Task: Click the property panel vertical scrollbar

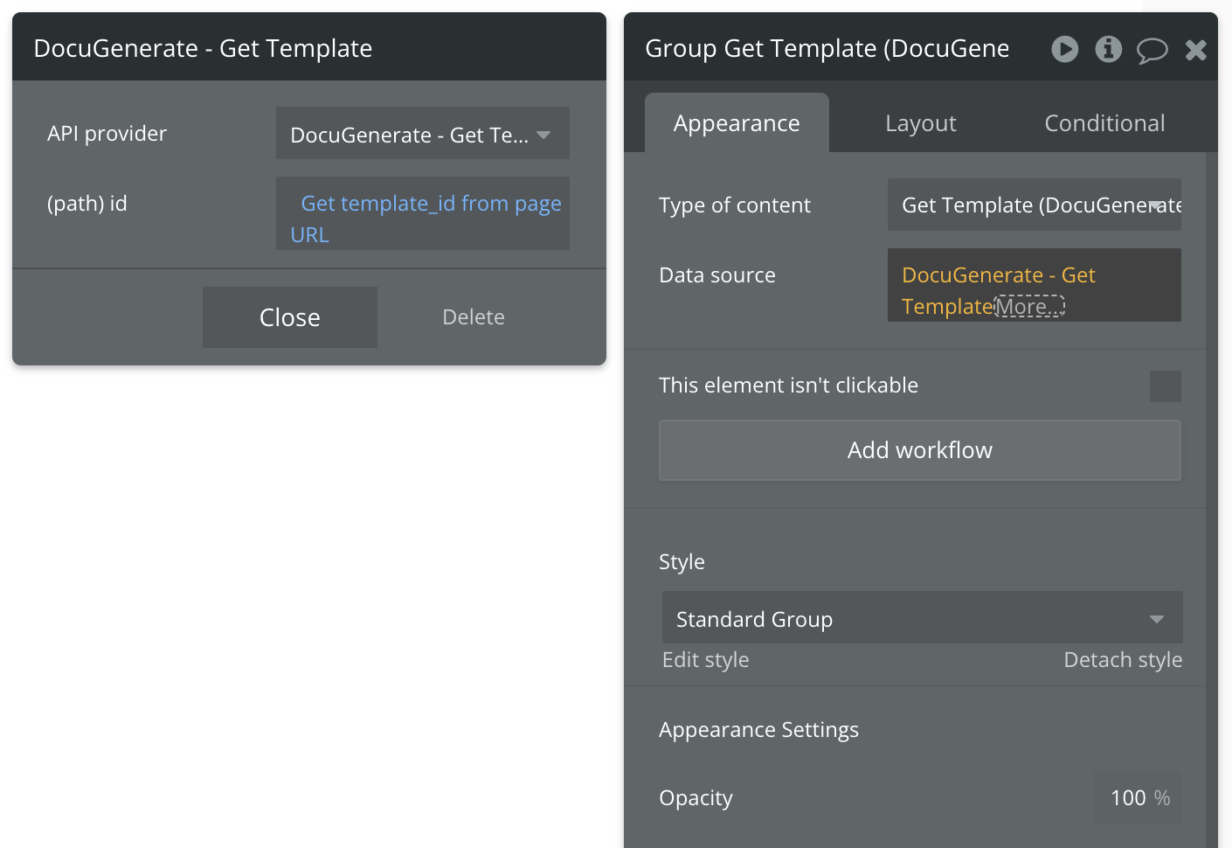Action: coord(1212,499)
